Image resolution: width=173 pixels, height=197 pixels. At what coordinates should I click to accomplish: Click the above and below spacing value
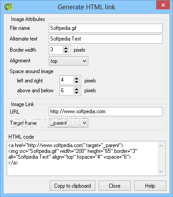(67, 90)
